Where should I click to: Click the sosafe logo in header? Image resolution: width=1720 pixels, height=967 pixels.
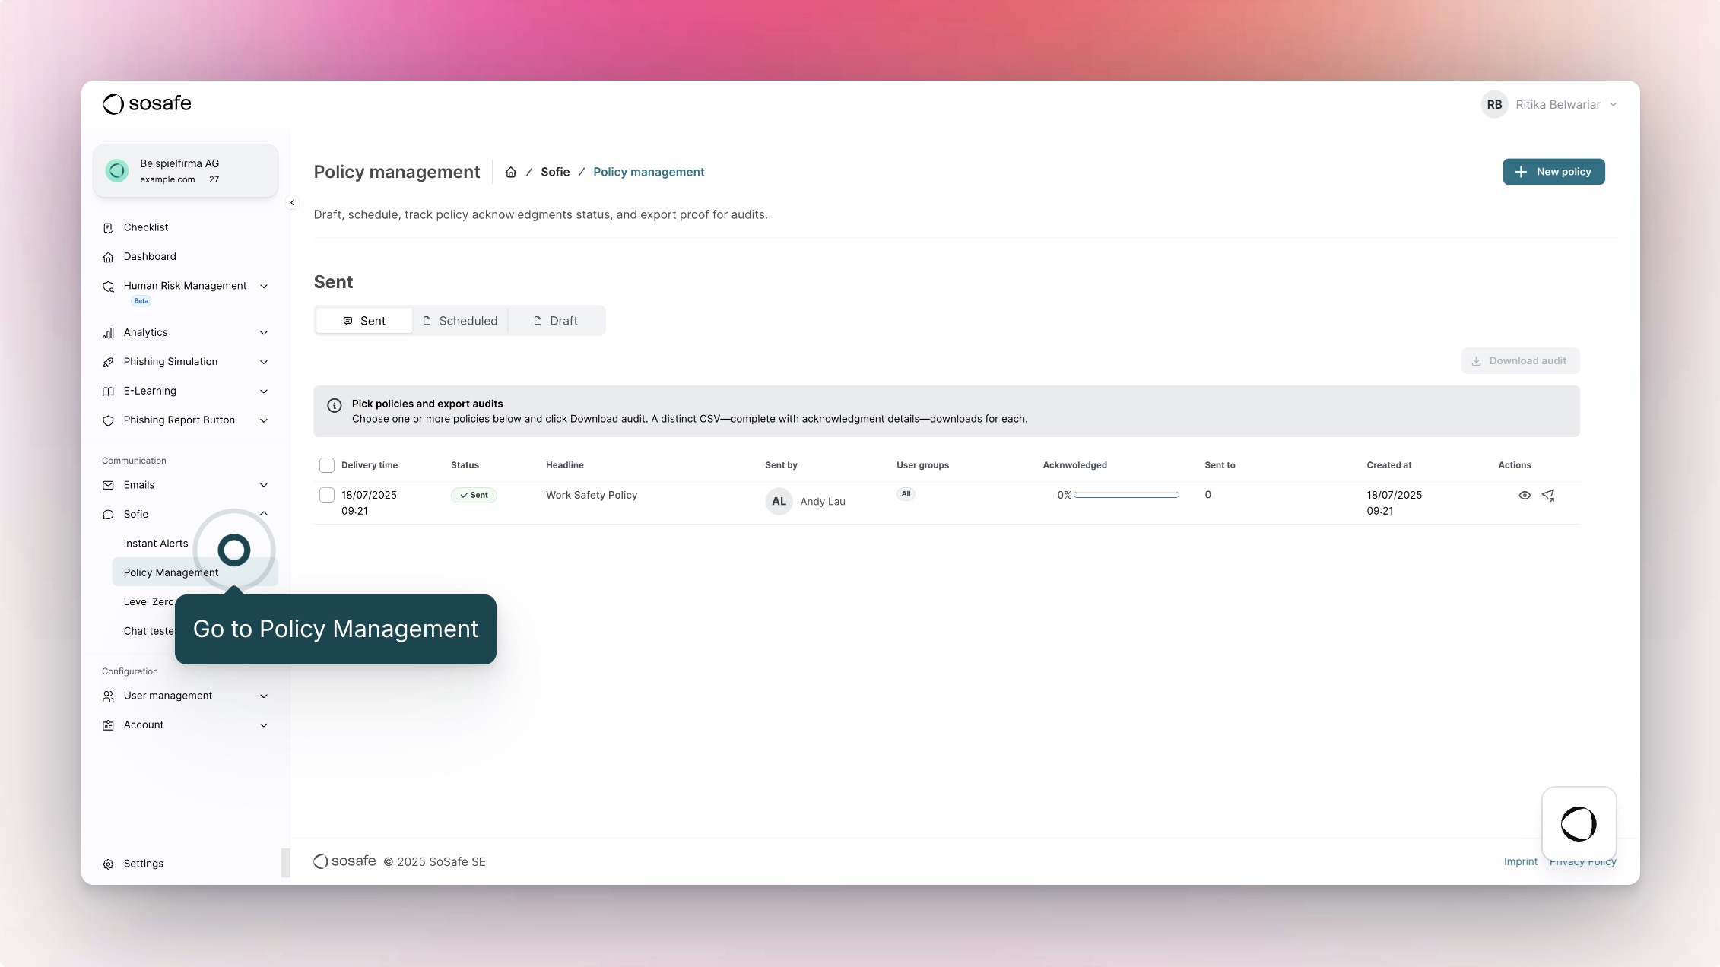[x=148, y=104]
